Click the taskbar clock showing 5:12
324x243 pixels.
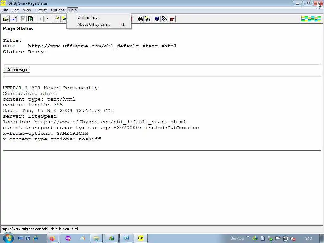tap(308, 239)
